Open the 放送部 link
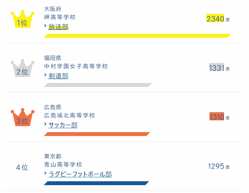 (58, 27)
